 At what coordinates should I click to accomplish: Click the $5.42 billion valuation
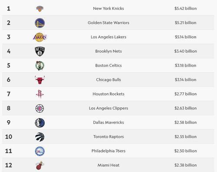(x=185, y=9)
